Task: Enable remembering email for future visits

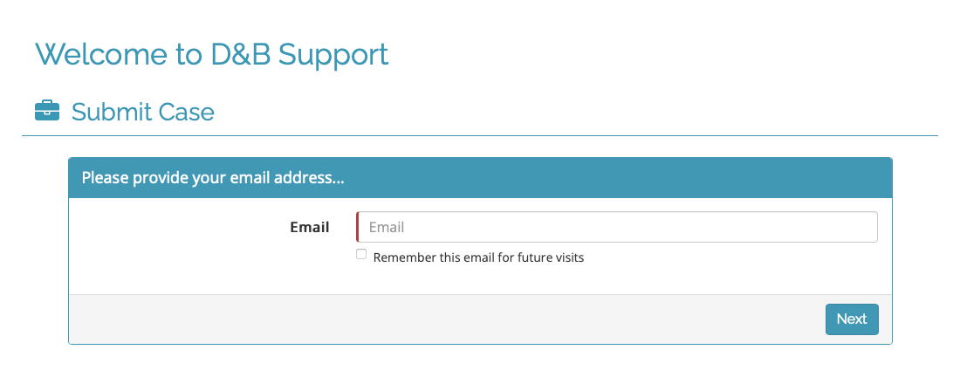Action: point(361,254)
